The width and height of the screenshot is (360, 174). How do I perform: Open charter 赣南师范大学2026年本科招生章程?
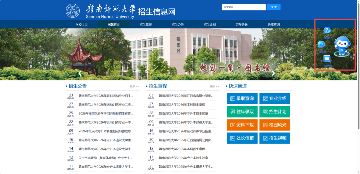182,105
